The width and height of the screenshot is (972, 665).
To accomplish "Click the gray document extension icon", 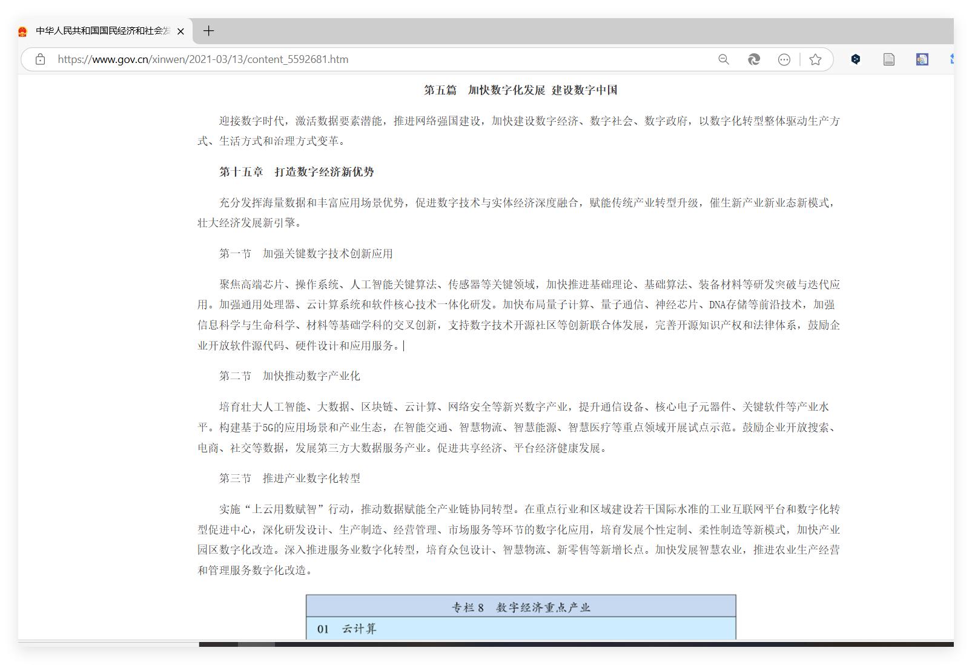I will (x=889, y=59).
